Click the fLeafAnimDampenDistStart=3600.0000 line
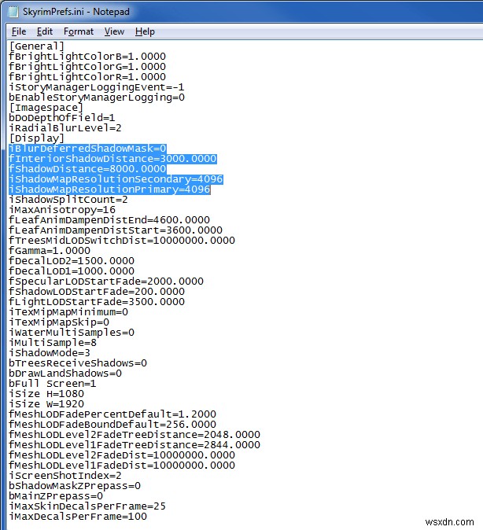This screenshot has height=530, width=483. [x=116, y=230]
